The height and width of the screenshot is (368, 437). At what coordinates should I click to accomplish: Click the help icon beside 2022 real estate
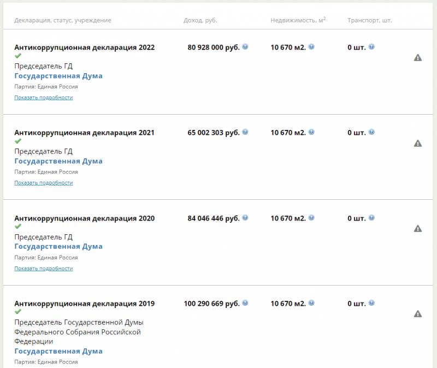(x=311, y=47)
